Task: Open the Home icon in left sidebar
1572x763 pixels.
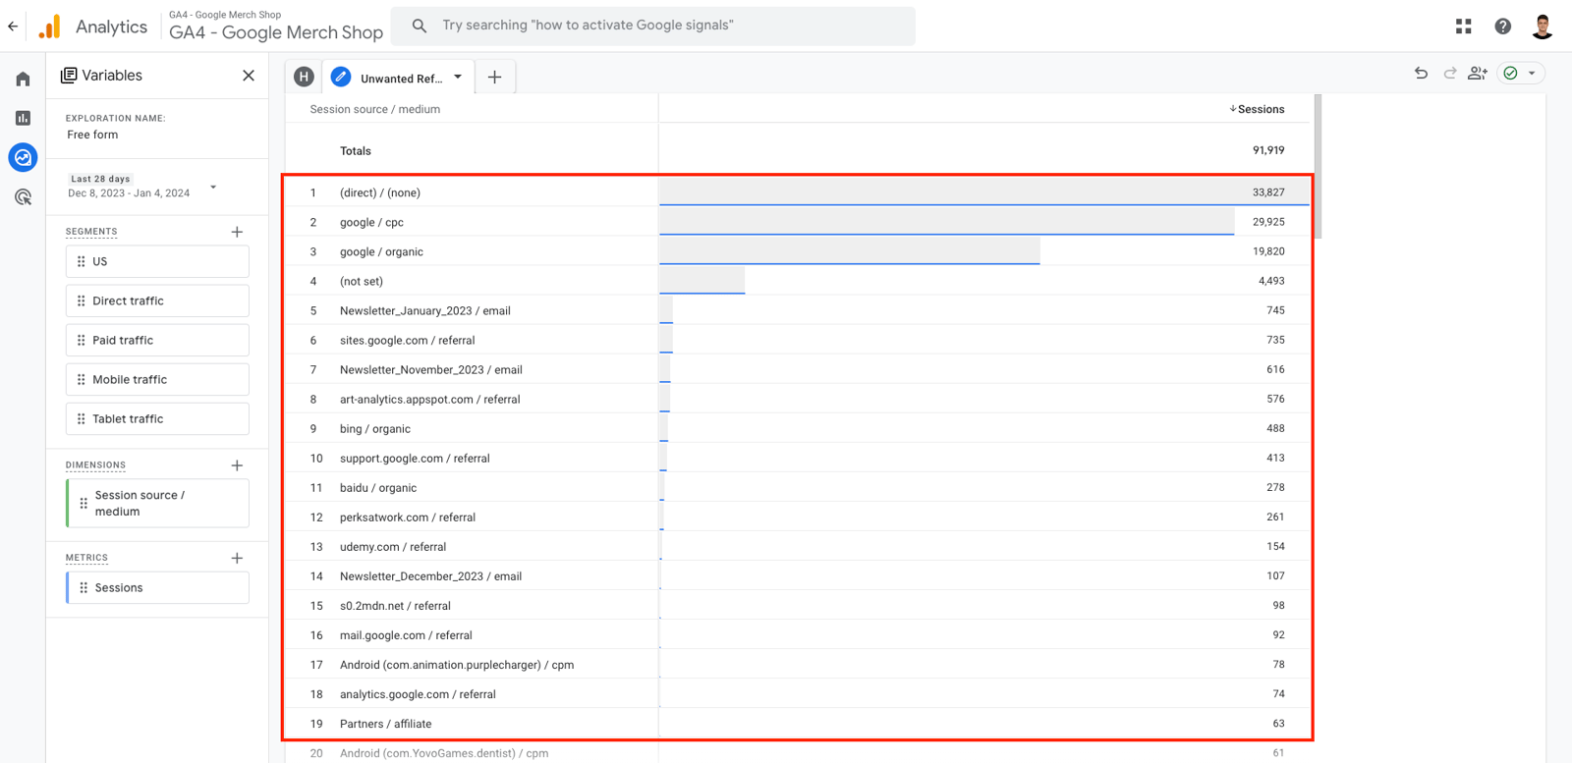Action: 23,79
